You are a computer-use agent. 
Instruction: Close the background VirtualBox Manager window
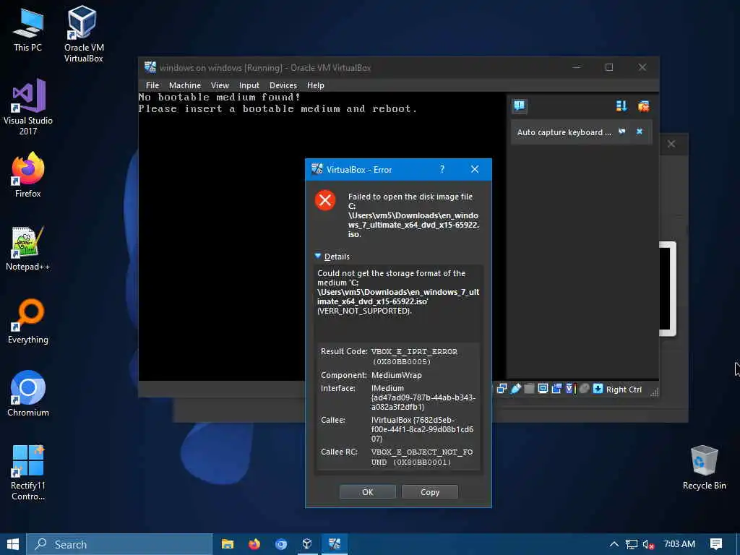point(671,144)
